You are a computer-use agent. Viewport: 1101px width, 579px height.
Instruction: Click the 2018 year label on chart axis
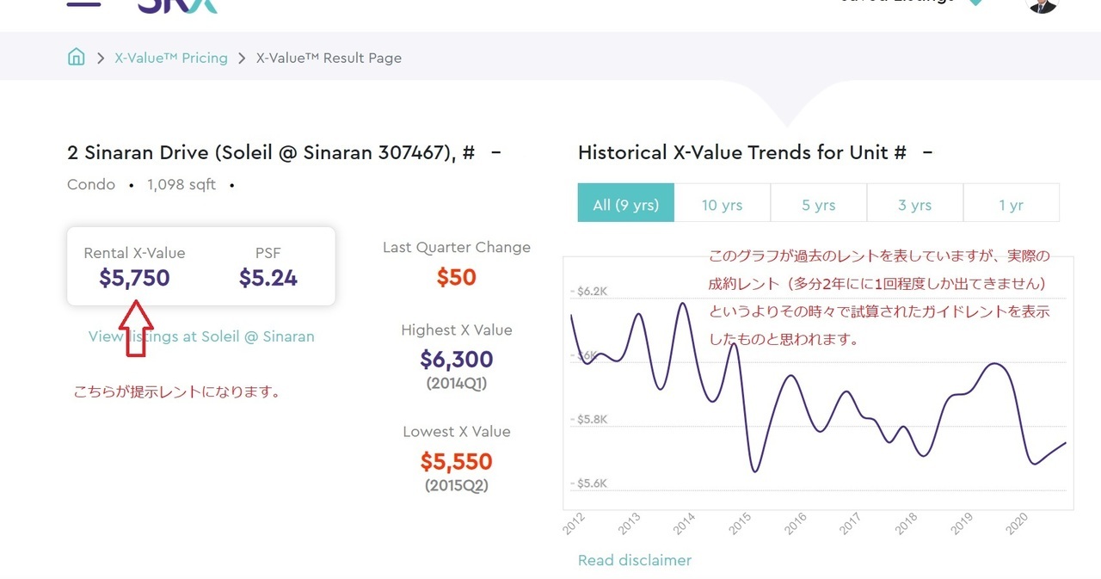[906, 523]
